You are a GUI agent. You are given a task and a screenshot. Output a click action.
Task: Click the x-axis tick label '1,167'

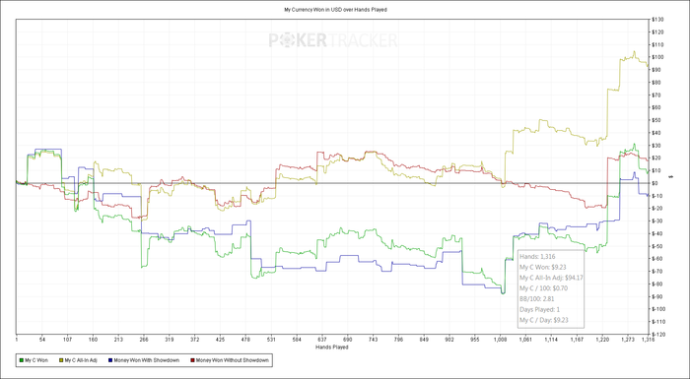pyautogui.click(x=577, y=340)
